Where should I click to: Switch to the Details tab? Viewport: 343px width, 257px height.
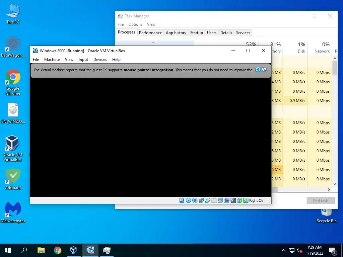pos(226,32)
